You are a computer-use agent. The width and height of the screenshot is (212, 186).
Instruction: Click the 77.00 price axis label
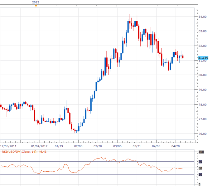pos(203,119)
